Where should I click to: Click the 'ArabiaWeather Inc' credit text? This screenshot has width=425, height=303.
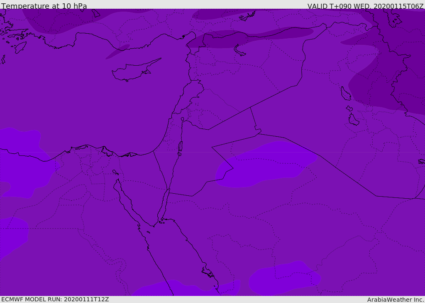[x=396, y=300]
